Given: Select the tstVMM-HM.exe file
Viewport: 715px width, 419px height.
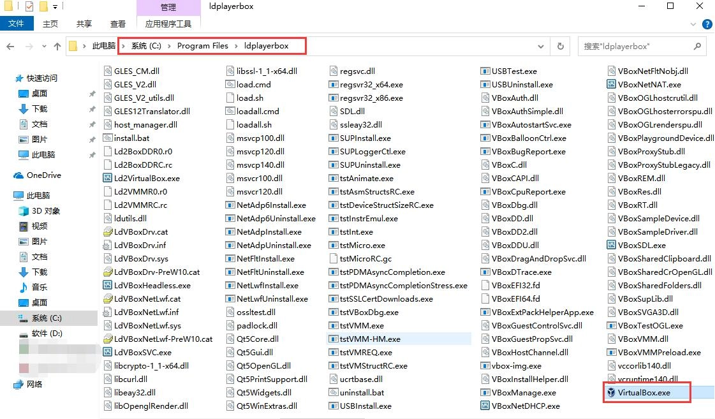Looking at the screenshot, I should (364, 339).
